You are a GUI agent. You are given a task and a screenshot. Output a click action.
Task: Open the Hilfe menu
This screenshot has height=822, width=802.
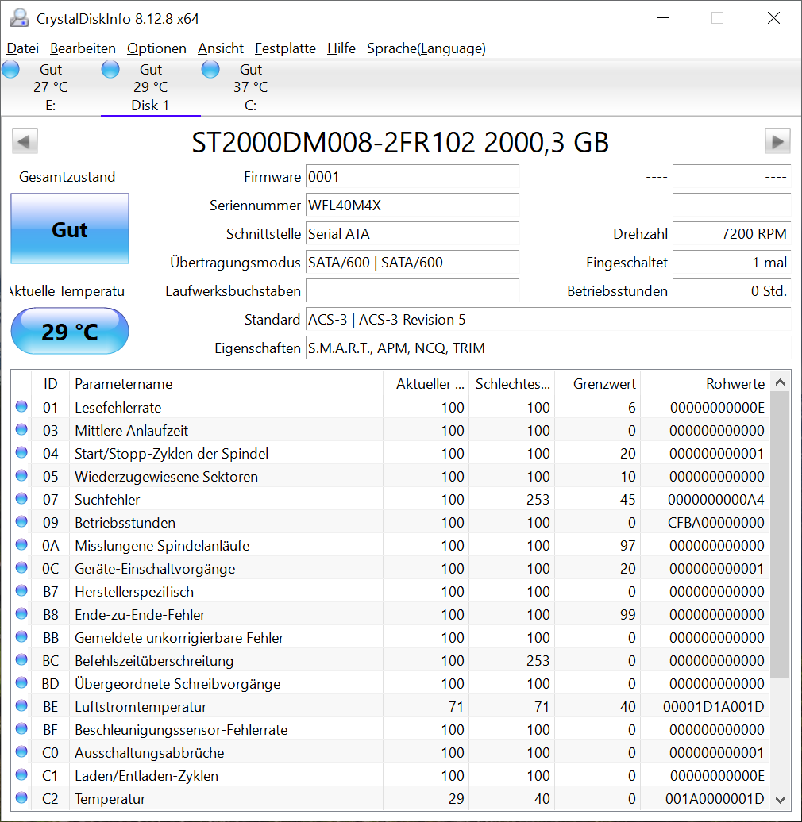(x=341, y=48)
